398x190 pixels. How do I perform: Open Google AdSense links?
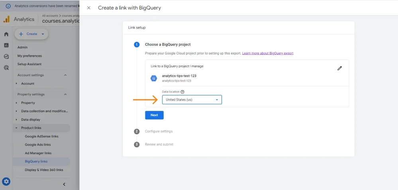click(x=41, y=136)
